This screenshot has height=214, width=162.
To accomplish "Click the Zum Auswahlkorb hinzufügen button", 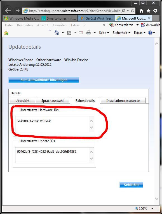I will tap(44, 80).
